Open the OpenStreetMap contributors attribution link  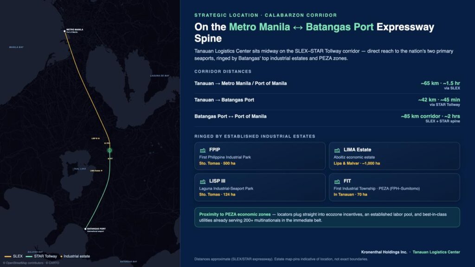[x=25, y=263]
